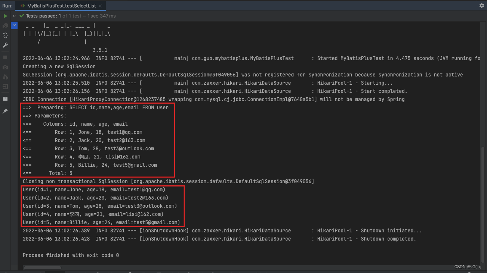
Task: Click the 'Row: 4, 李四, 21' line
Action: tap(81, 157)
